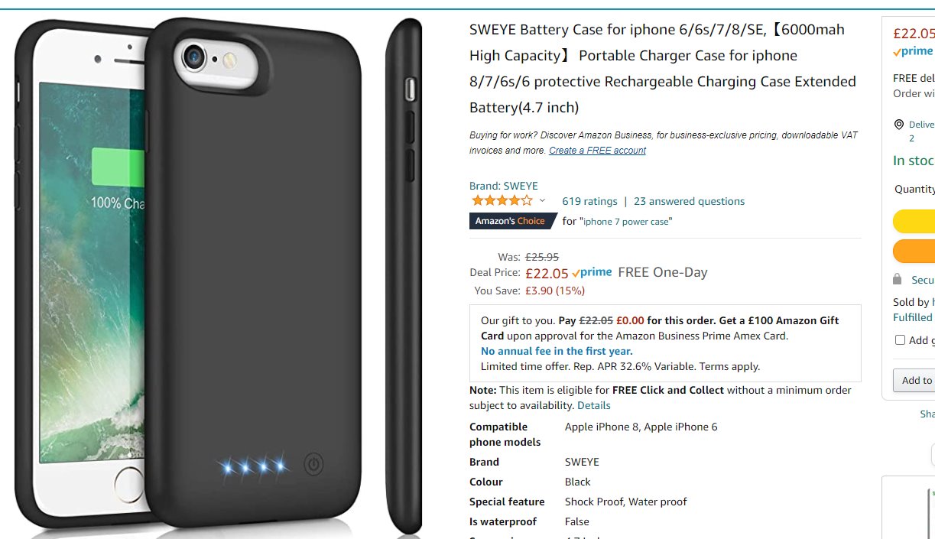Image resolution: width=935 pixels, height=539 pixels.
Task: Open the Quantity dropdown
Action: pyautogui.click(x=914, y=189)
